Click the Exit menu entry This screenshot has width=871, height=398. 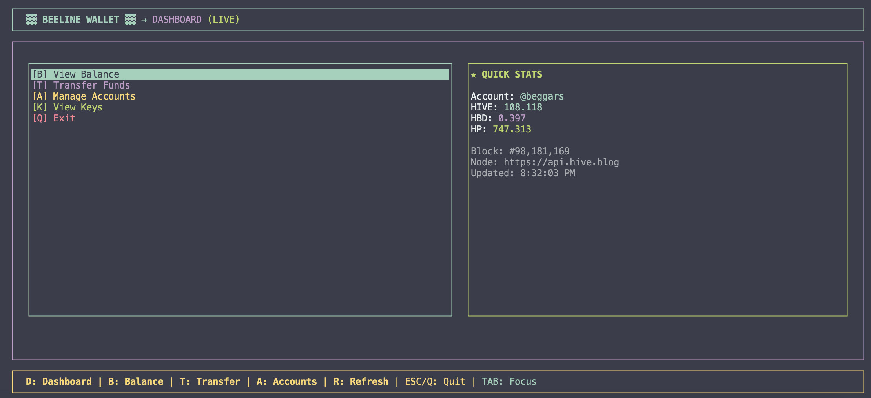tap(54, 118)
